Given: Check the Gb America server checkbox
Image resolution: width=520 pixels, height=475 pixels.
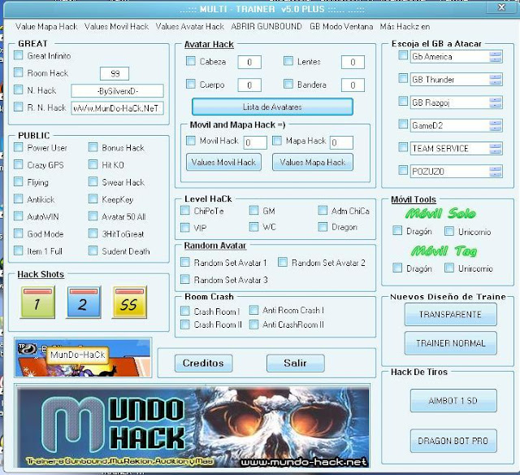Looking at the screenshot, I should [x=403, y=55].
